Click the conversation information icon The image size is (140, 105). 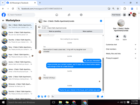tap(101, 21)
